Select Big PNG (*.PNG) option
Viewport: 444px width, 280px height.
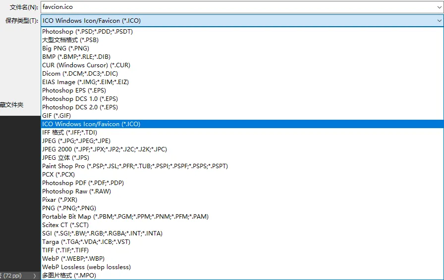[242, 48]
